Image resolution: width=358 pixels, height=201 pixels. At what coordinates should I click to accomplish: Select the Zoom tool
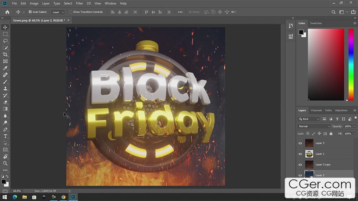pos(5,163)
